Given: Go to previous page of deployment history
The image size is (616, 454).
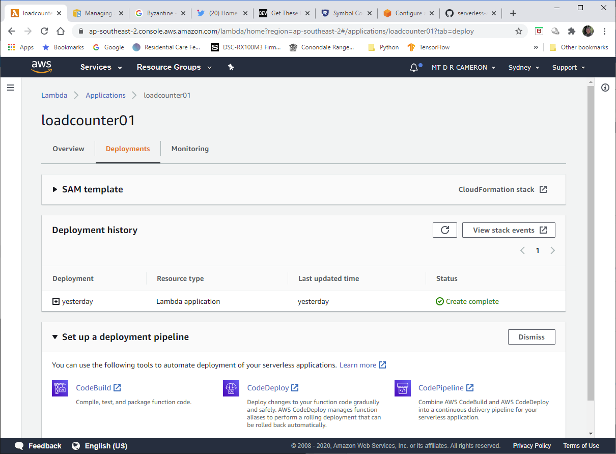Looking at the screenshot, I should pos(522,250).
